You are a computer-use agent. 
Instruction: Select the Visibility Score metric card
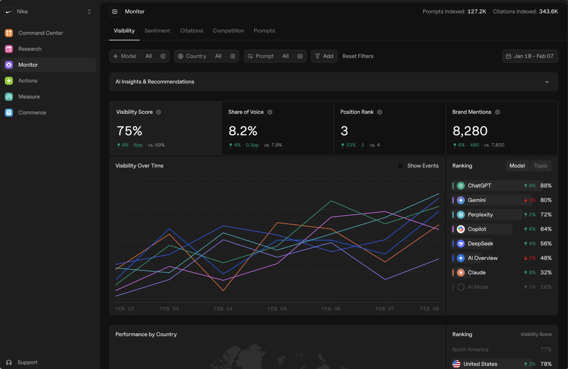point(166,128)
